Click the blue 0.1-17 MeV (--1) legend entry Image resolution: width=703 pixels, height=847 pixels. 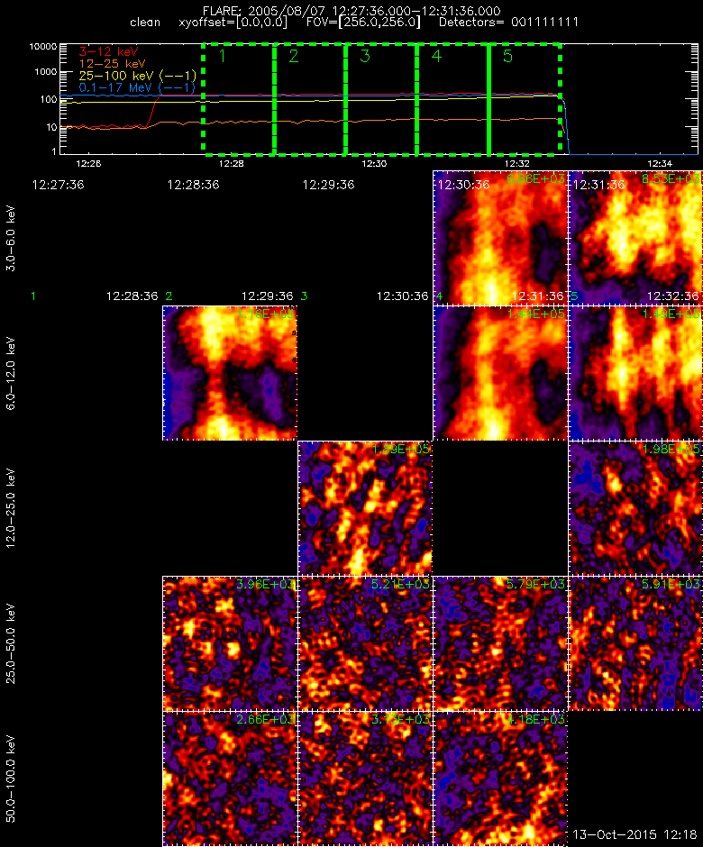[x=137, y=87]
